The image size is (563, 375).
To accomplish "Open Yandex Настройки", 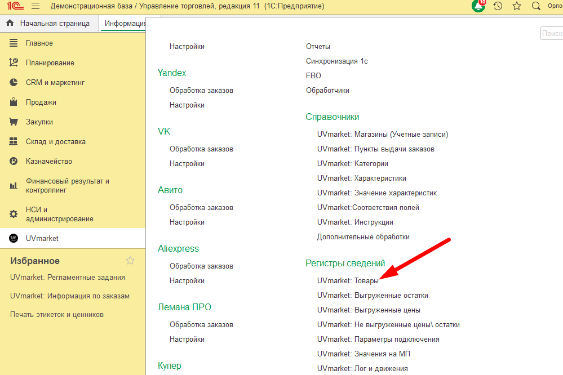I will coord(187,105).
